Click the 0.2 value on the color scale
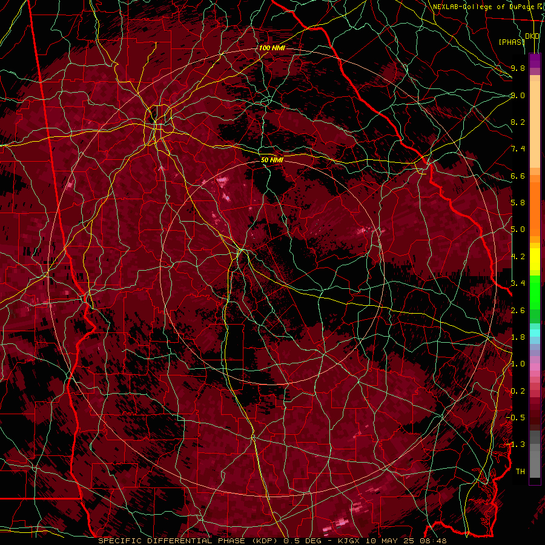Image resolution: width=545 pixels, height=545 pixels. 518,391
